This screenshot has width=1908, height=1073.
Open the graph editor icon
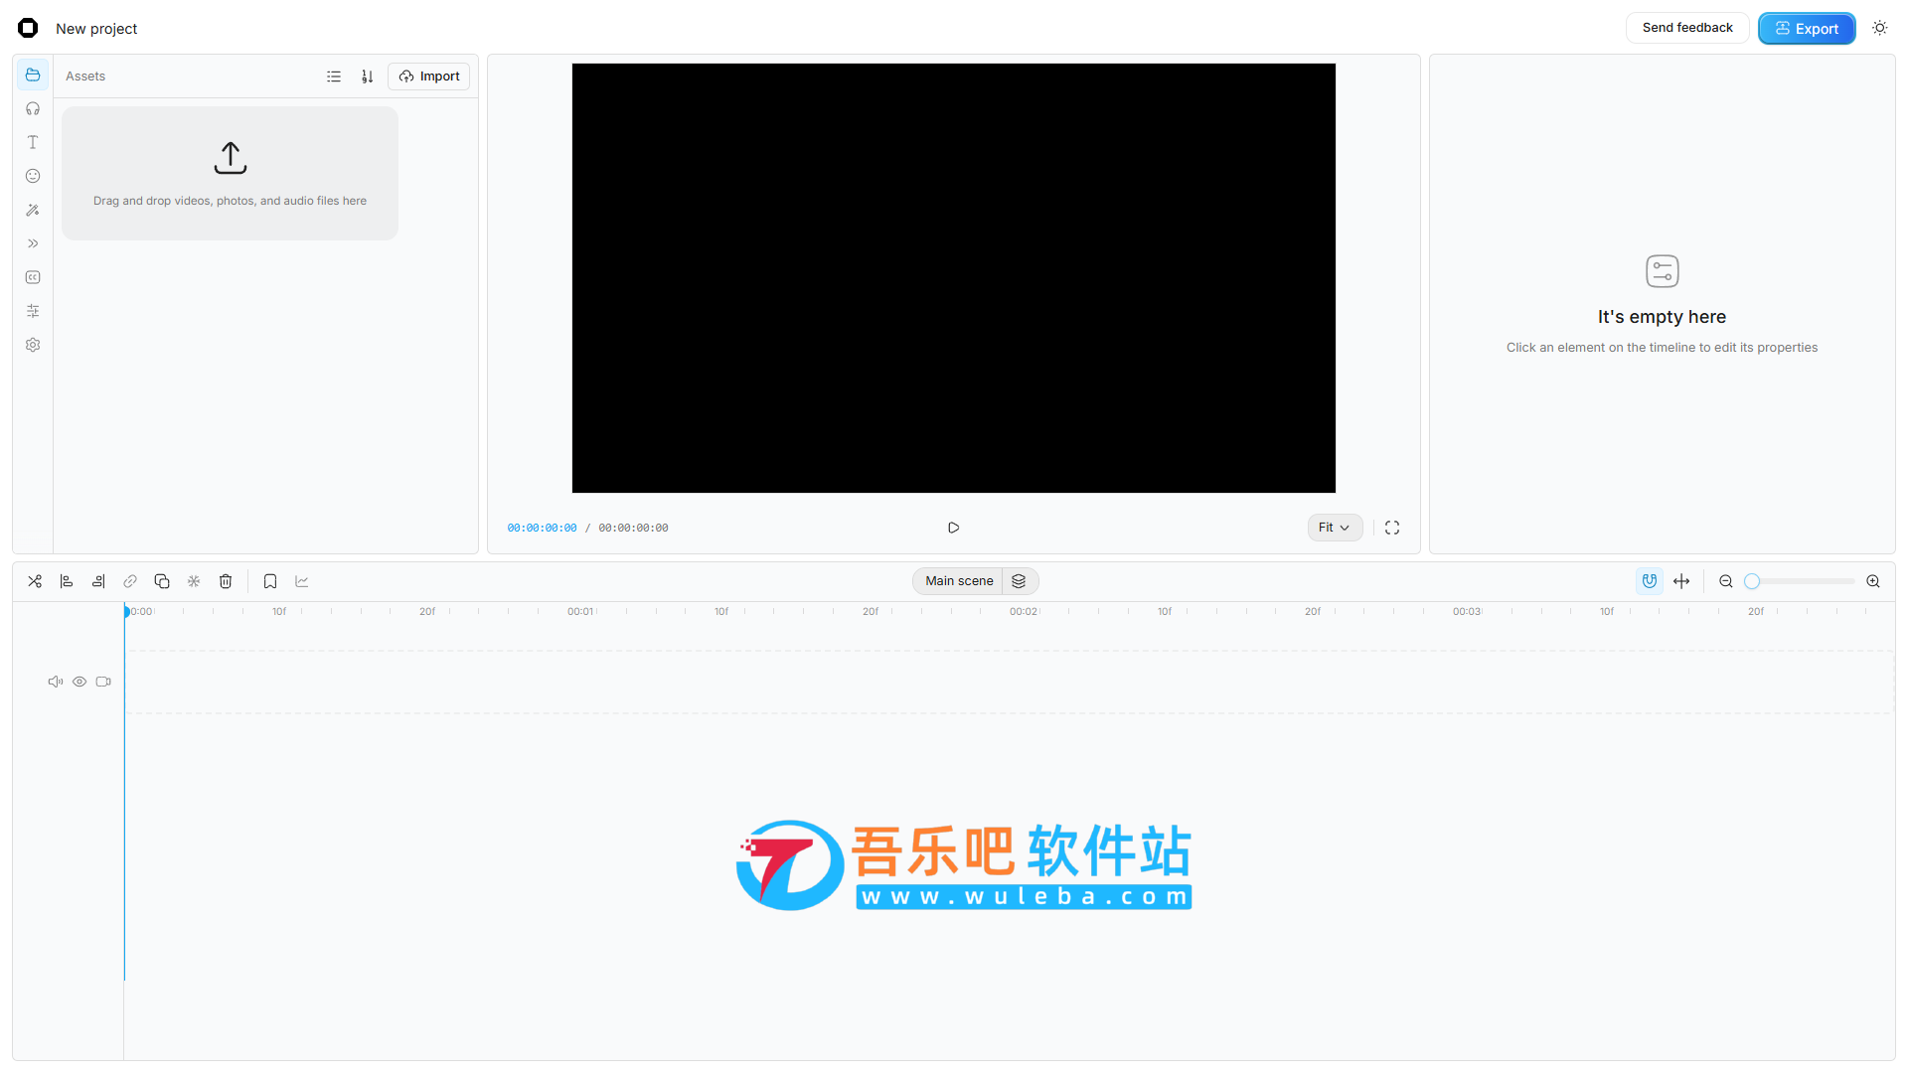tap(302, 581)
